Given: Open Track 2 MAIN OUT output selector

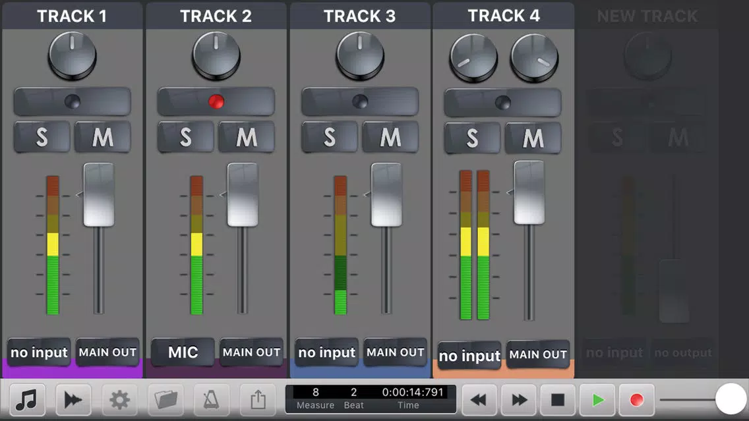Looking at the screenshot, I should pyautogui.click(x=251, y=352).
